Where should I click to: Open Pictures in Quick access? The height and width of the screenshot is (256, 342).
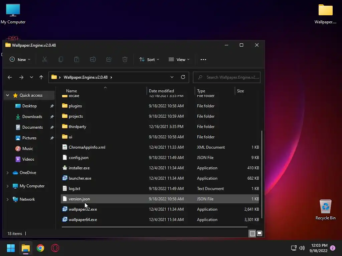[29, 138]
